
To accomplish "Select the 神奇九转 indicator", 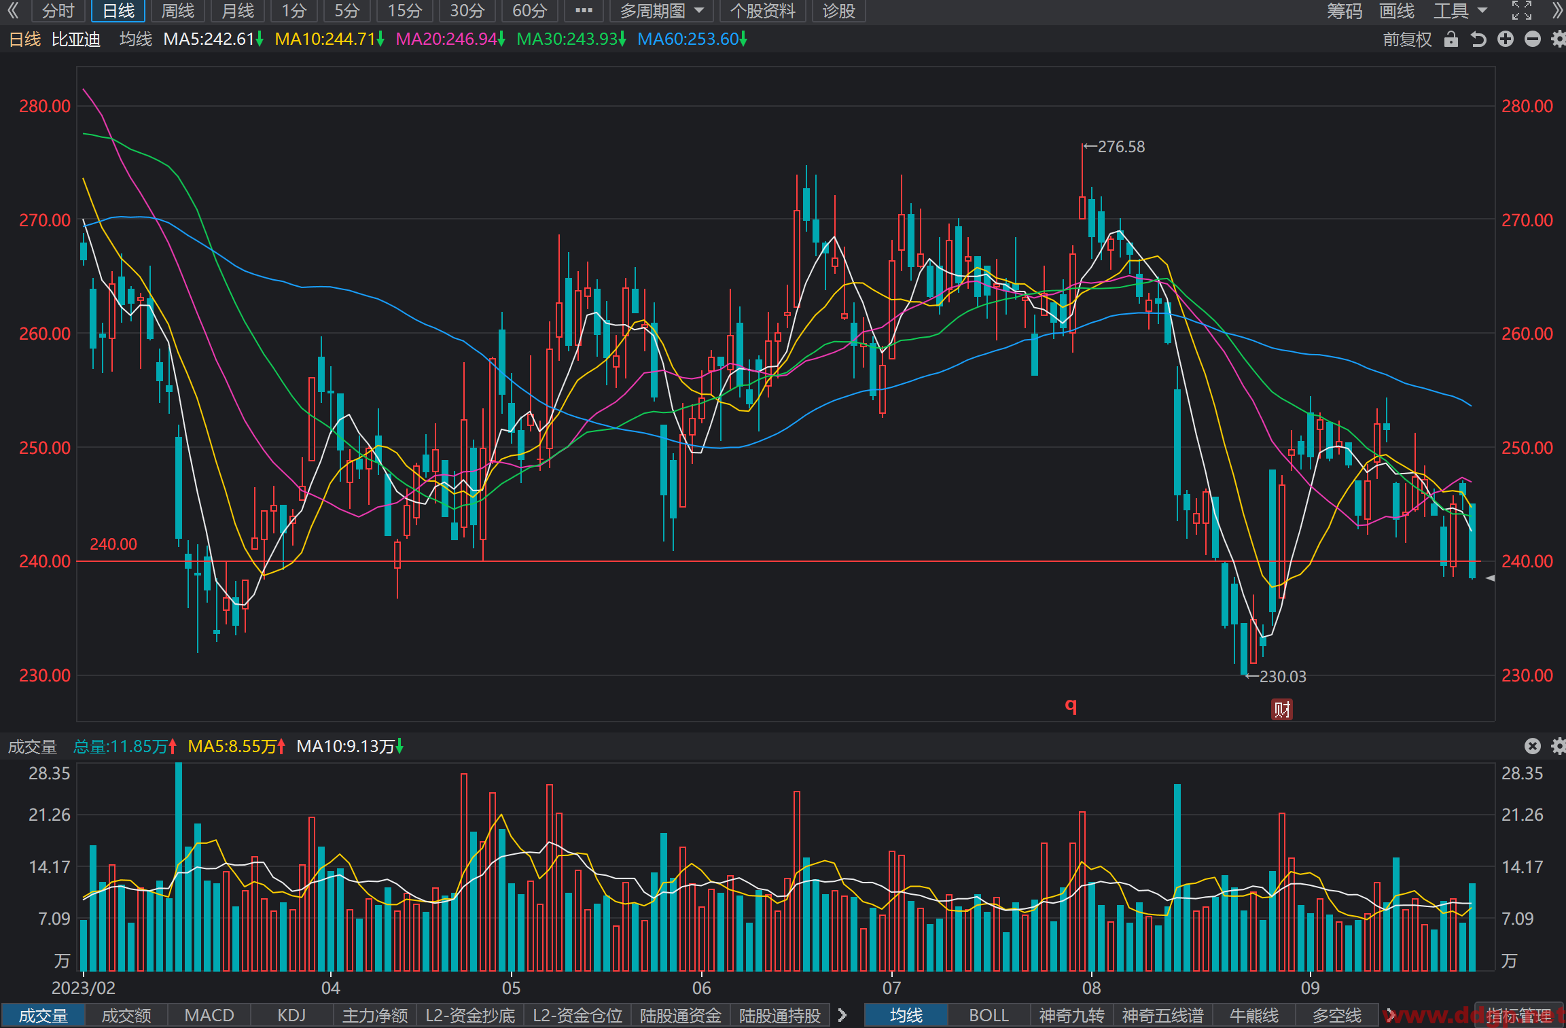I will [1072, 1016].
